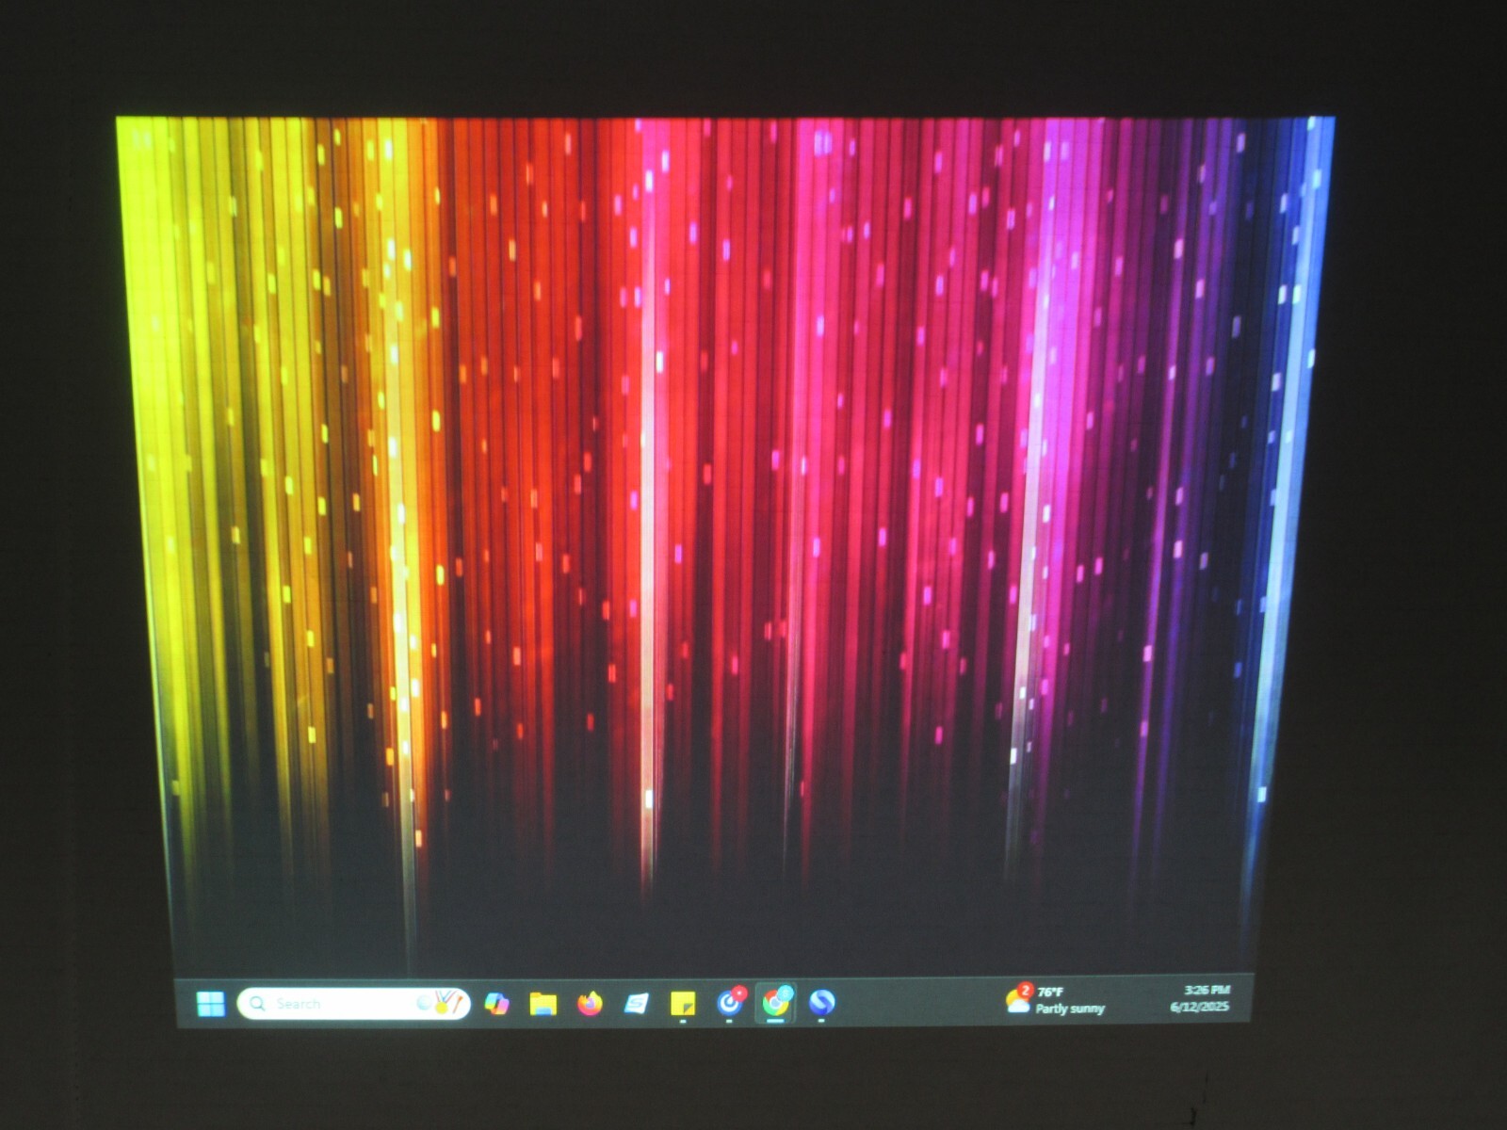Open the blue round swirl app icon

pyautogui.click(x=822, y=1003)
